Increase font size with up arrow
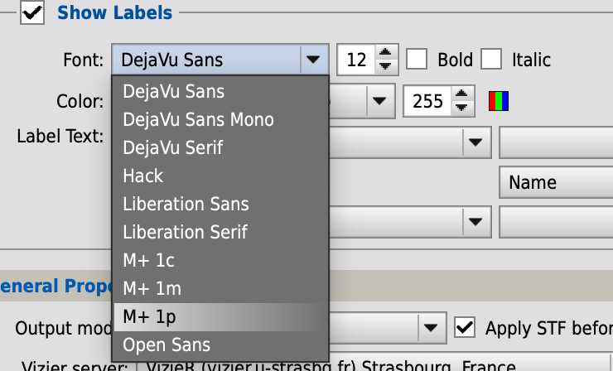 click(x=385, y=53)
